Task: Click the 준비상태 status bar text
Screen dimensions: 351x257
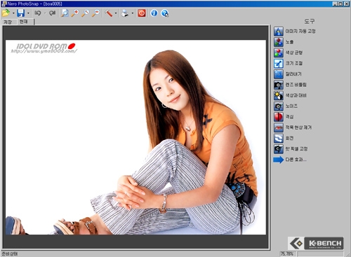Action: pos(10,253)
